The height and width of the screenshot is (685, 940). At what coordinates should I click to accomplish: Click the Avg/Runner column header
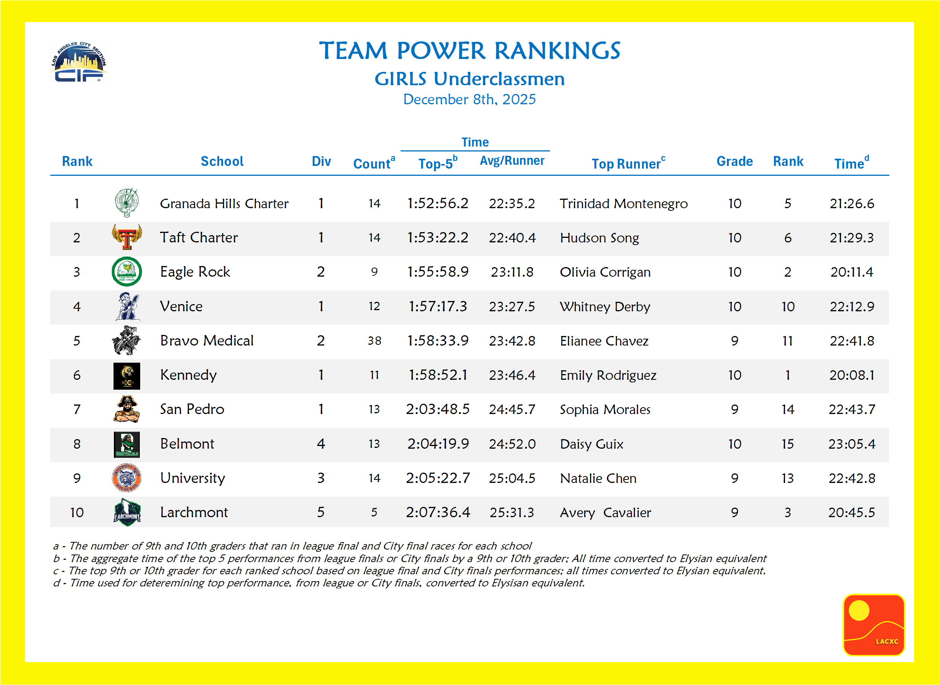512,161
